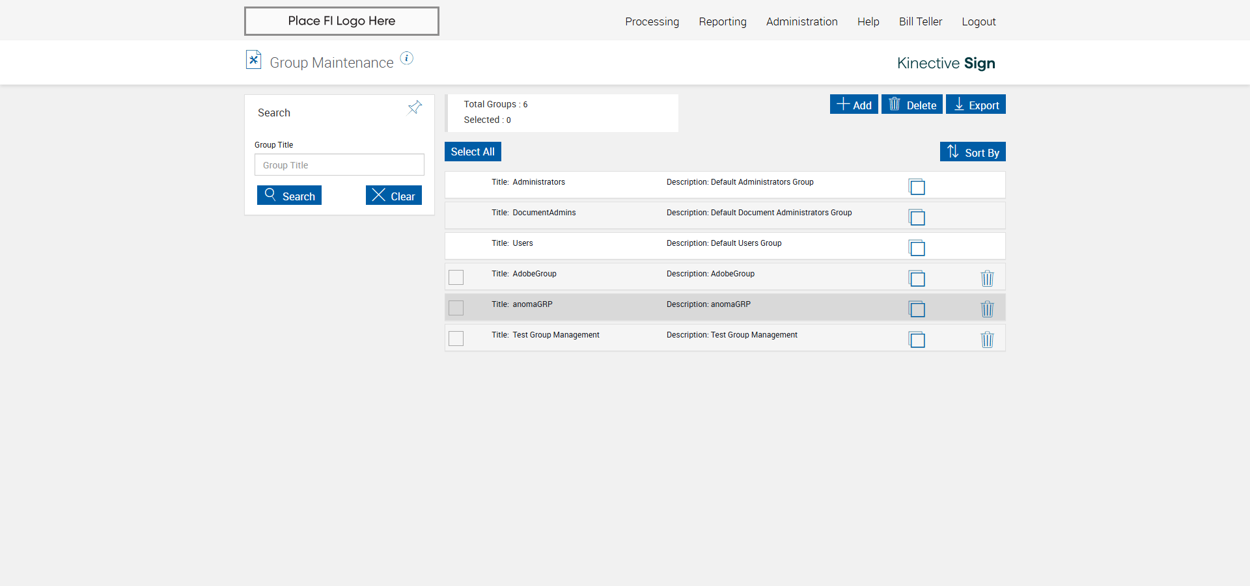Click the Add group button
The height and width of the screenshot is (586, 1250).
pyautogui.click(x=854, y=105)
